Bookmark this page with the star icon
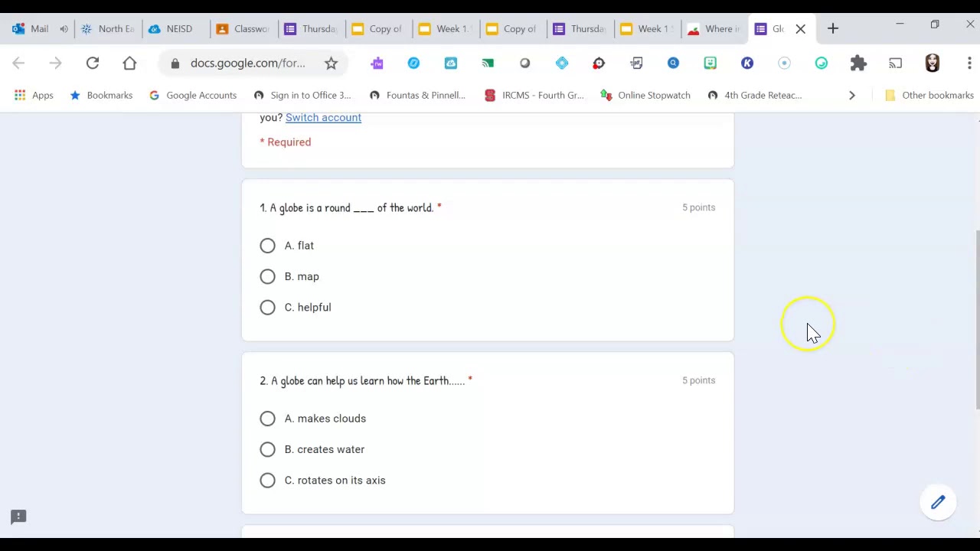 [331, 64]
